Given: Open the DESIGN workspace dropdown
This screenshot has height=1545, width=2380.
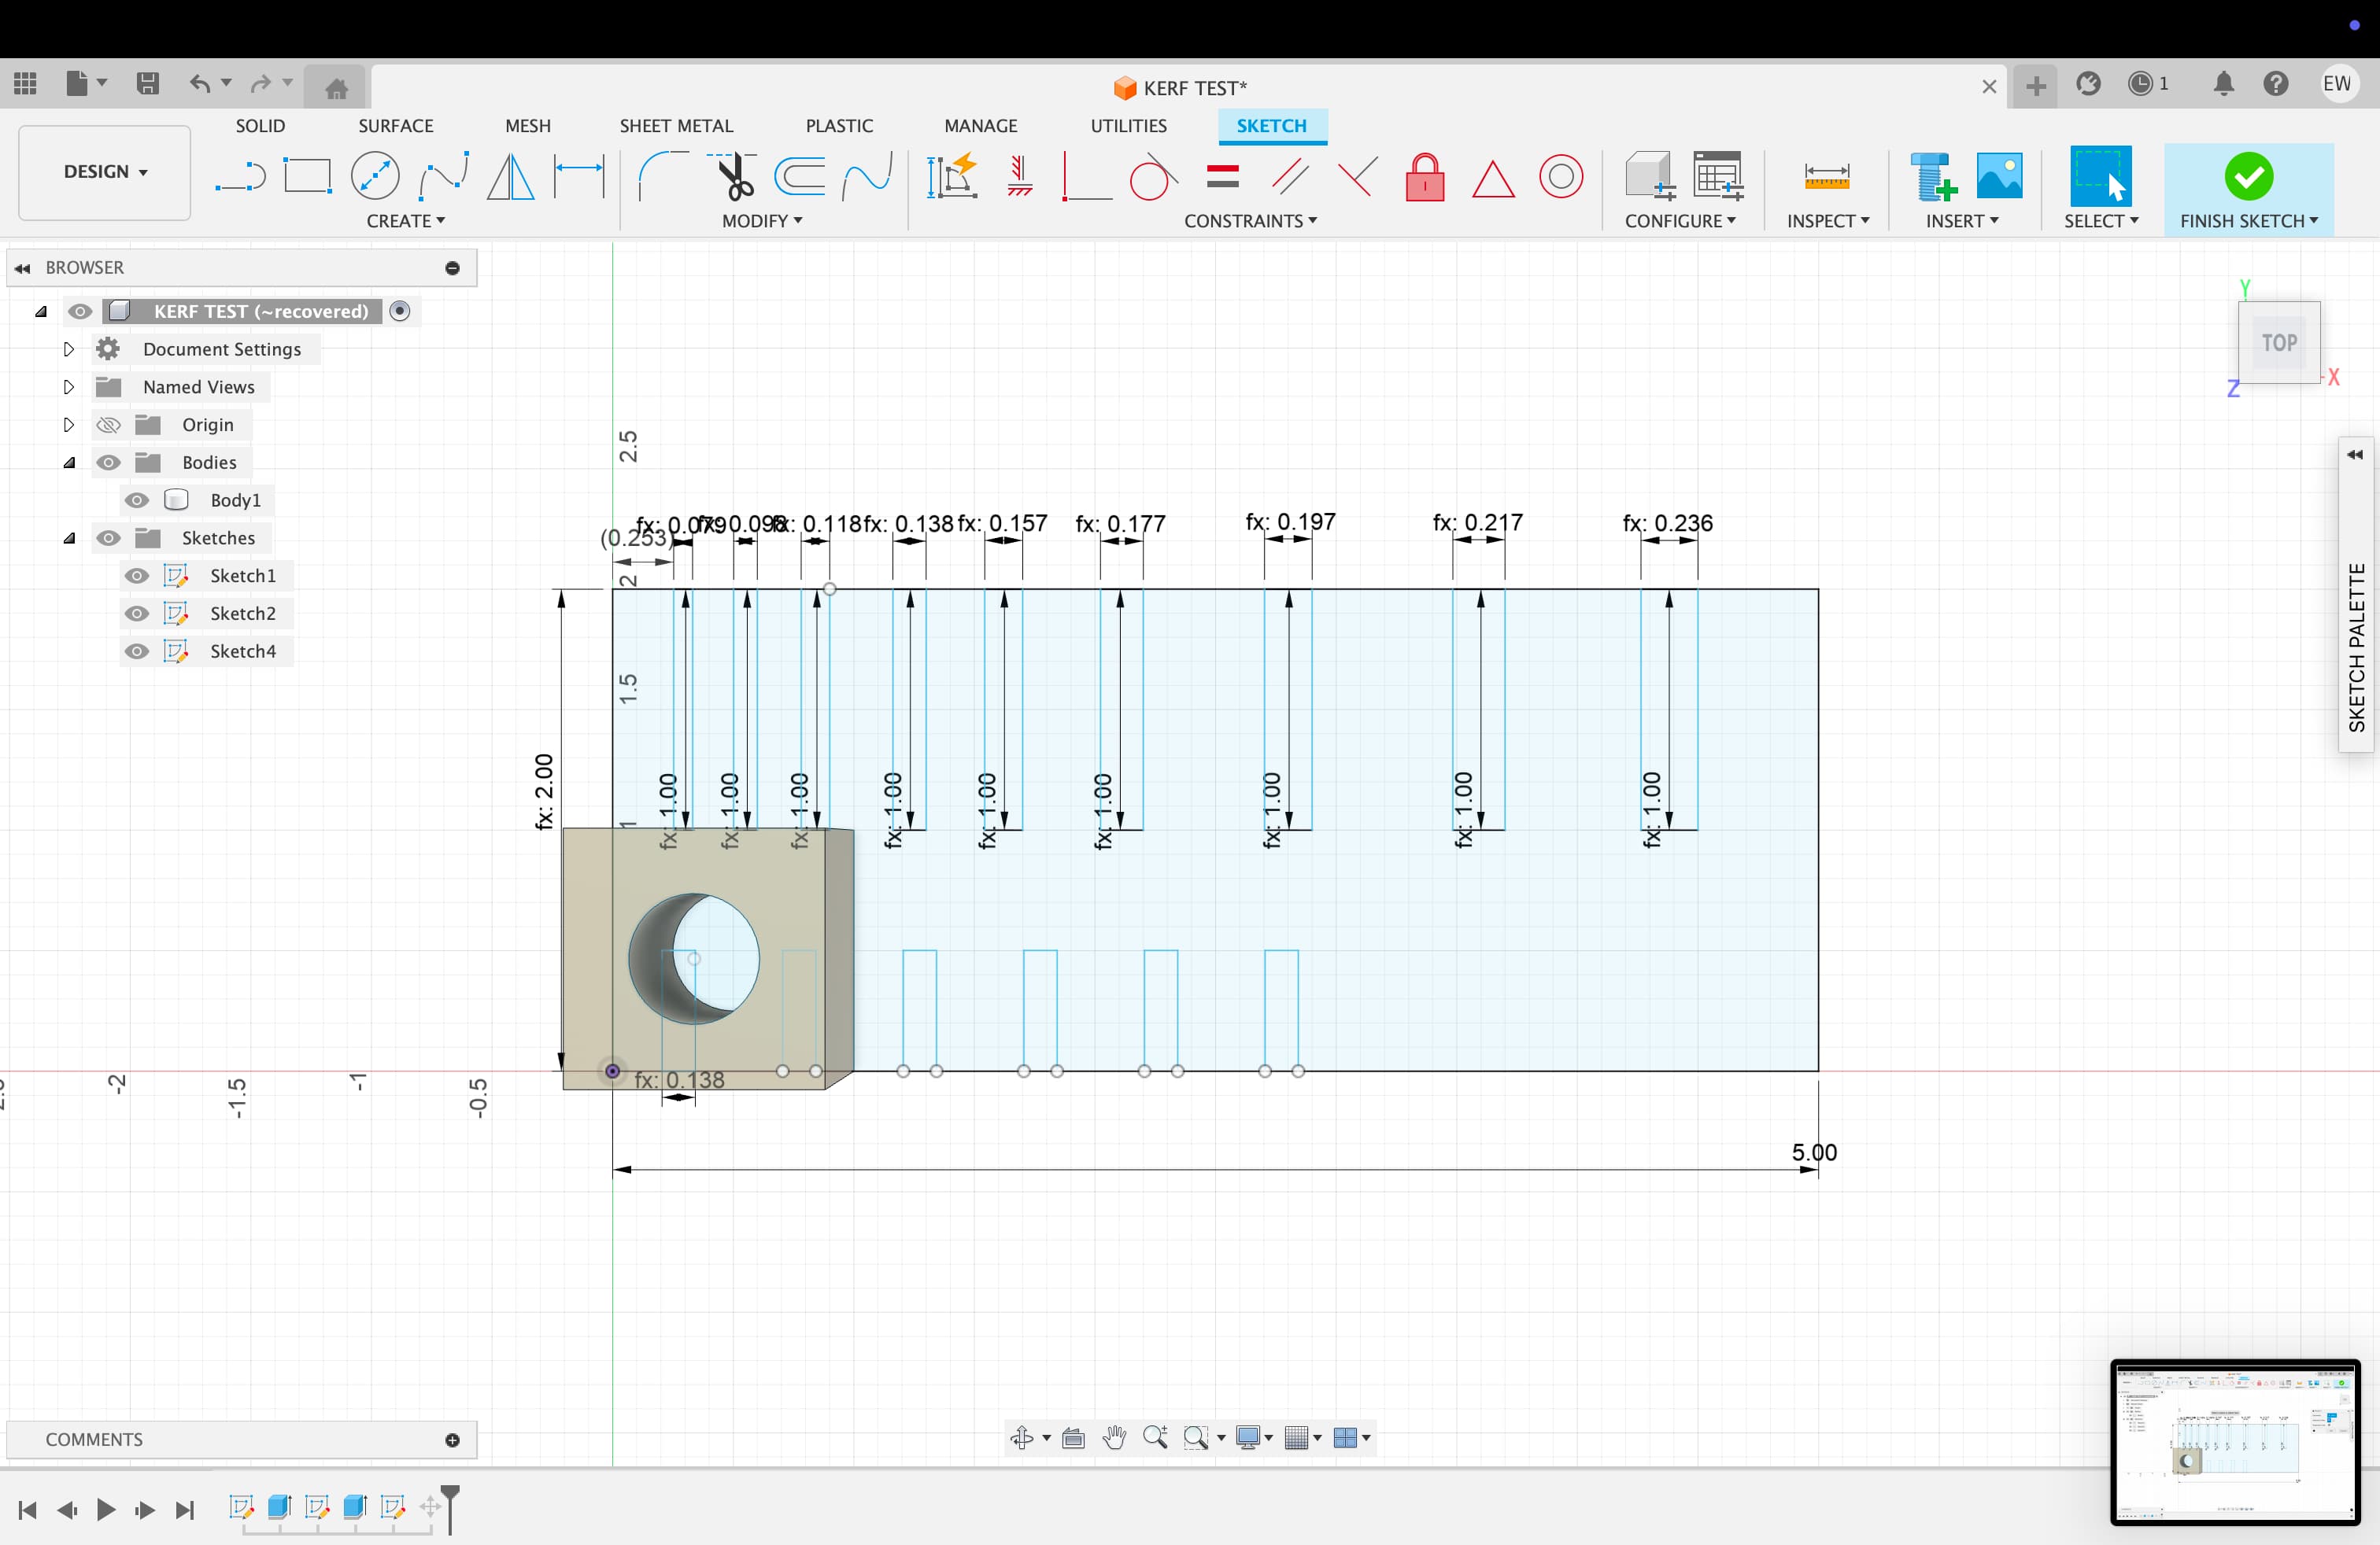Looking at the screenshot, I should [x=105, y=172].
